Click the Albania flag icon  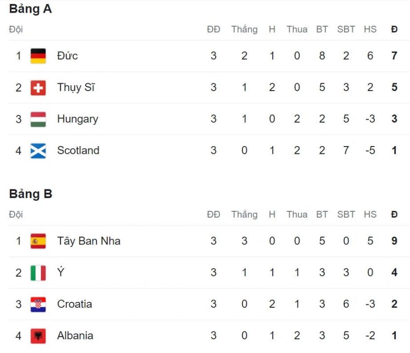click(38, 336)
